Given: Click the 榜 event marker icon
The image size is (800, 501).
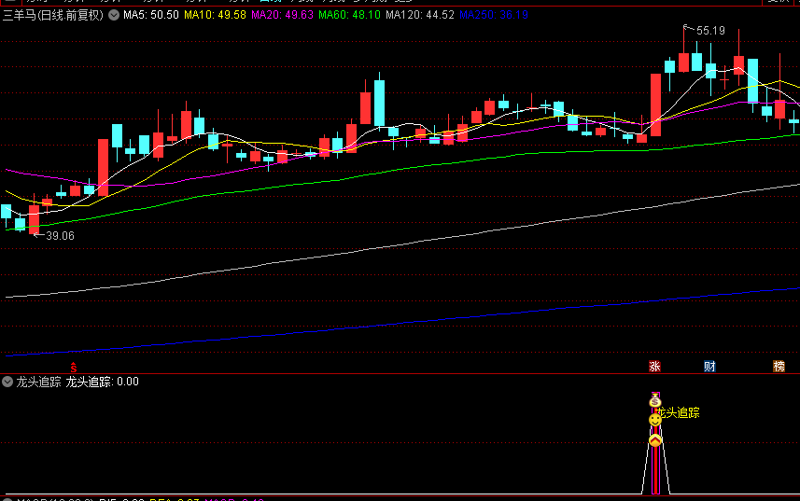Looking at the screenshot, I should point(779,366).
